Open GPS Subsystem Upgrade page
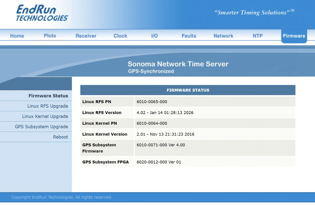Screen dimensions: 315x205 pyautogui.click(x=42, y=127)
